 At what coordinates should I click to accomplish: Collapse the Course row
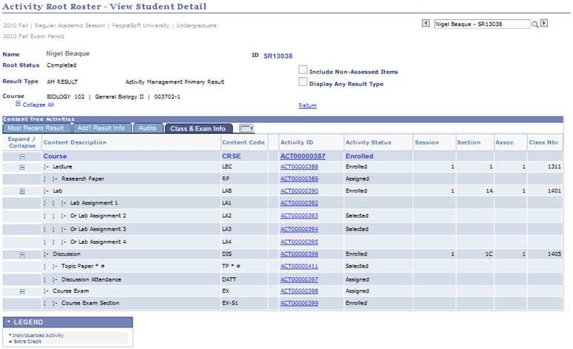pos(22,156)
